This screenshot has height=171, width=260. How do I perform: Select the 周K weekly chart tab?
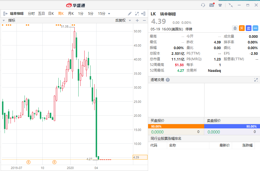tap(61, 14)
